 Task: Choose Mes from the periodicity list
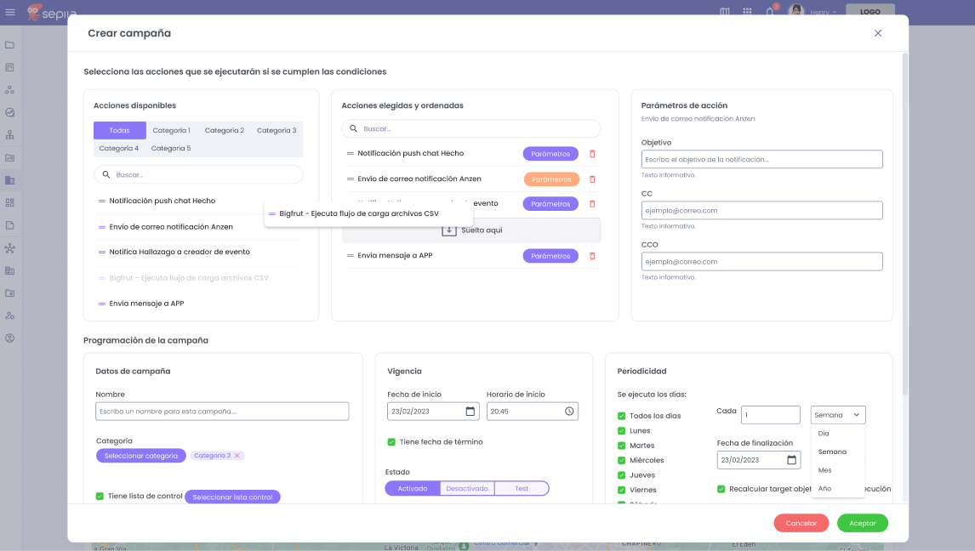pos(824,470)
